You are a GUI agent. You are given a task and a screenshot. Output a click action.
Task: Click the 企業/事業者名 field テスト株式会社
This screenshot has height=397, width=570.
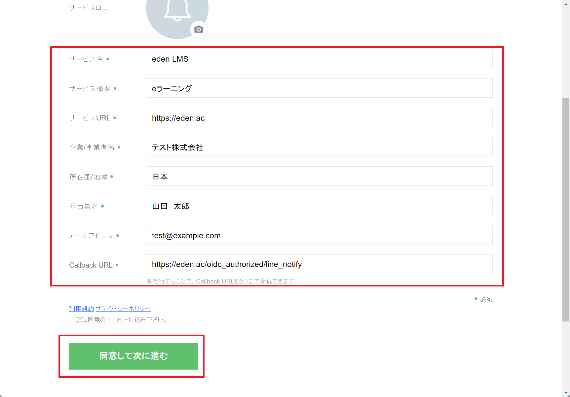319,147
